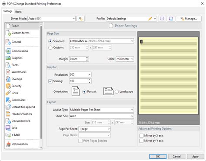This screenshot has width=206, height=161.
Task: Open the Headers/Footers settings
Action: (22, 114)
